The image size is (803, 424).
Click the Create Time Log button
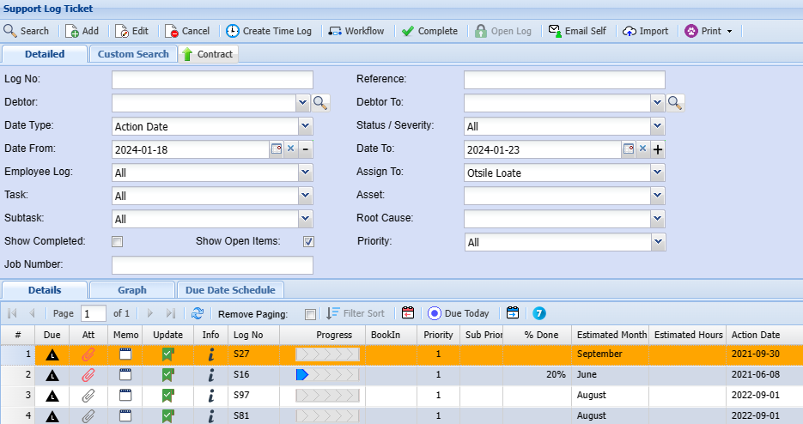tap(269, 31)
